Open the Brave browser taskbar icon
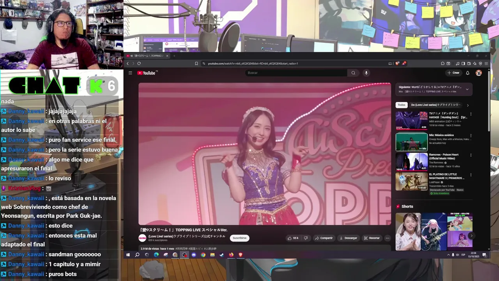This screenshot has height=281, width=499. [x=241, y=255]
